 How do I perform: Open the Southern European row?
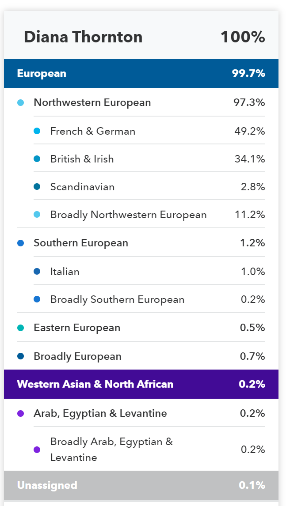pyautogui.click(x=141, y=243)
